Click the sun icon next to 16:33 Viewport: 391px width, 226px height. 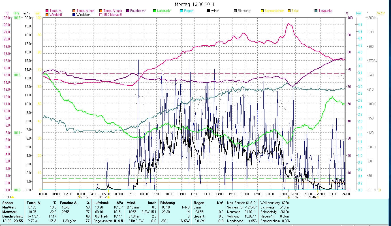point(13,197)
